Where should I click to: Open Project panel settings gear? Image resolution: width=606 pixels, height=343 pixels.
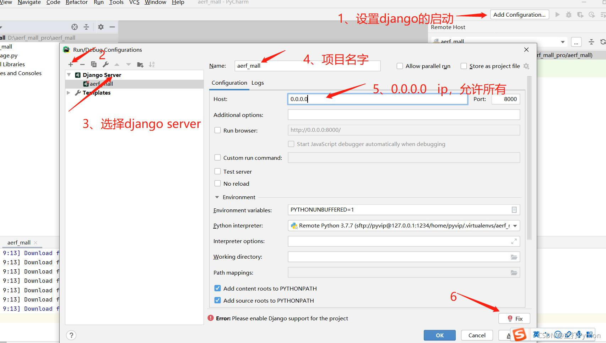coord(101,27)
